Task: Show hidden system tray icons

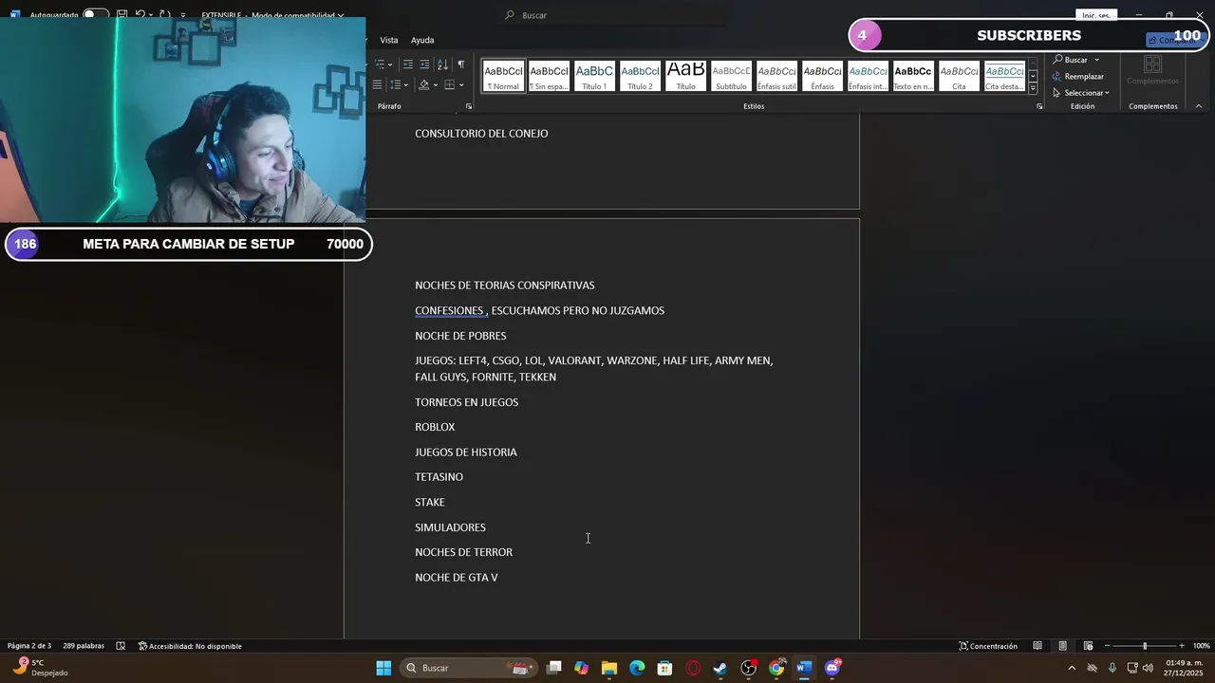Action: pyautogui.click(x=1072, y=668)
